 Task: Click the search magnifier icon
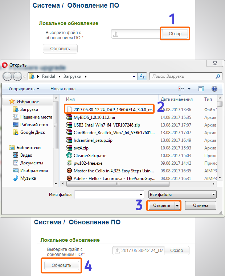click(x=218, y=77)
